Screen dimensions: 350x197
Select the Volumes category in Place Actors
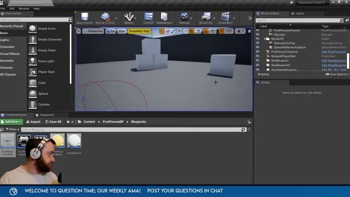click(6, 68)
